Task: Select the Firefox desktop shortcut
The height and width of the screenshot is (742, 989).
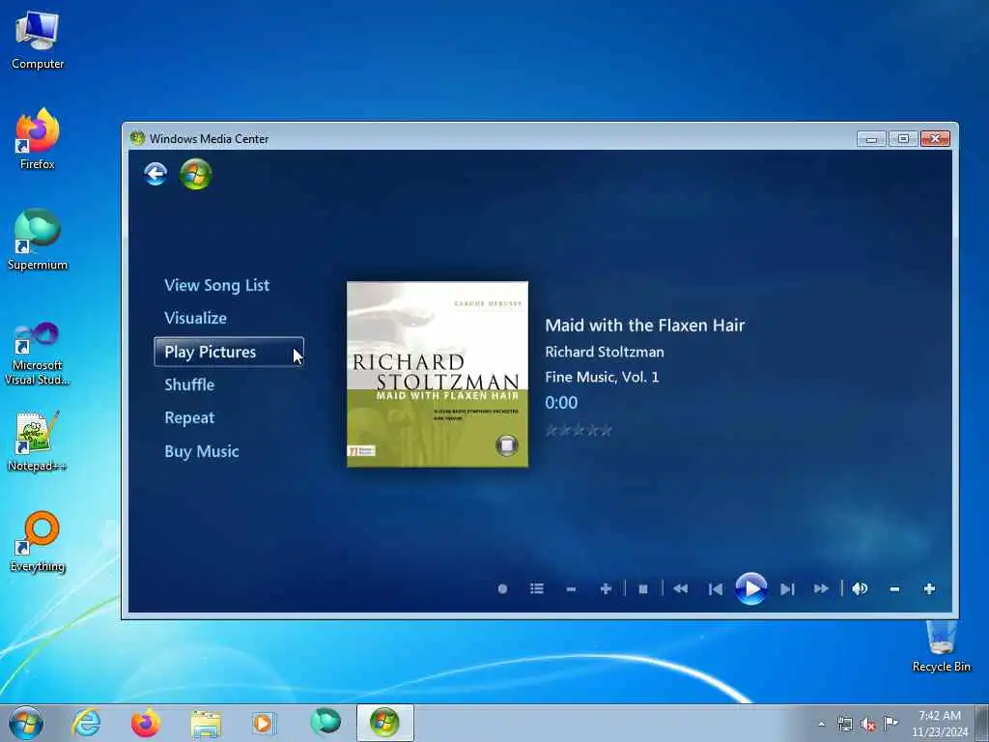Action: coord(38,139)
